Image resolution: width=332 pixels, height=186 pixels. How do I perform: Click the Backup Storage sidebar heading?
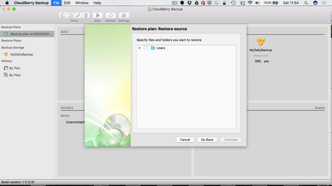[x=13, y=48]
